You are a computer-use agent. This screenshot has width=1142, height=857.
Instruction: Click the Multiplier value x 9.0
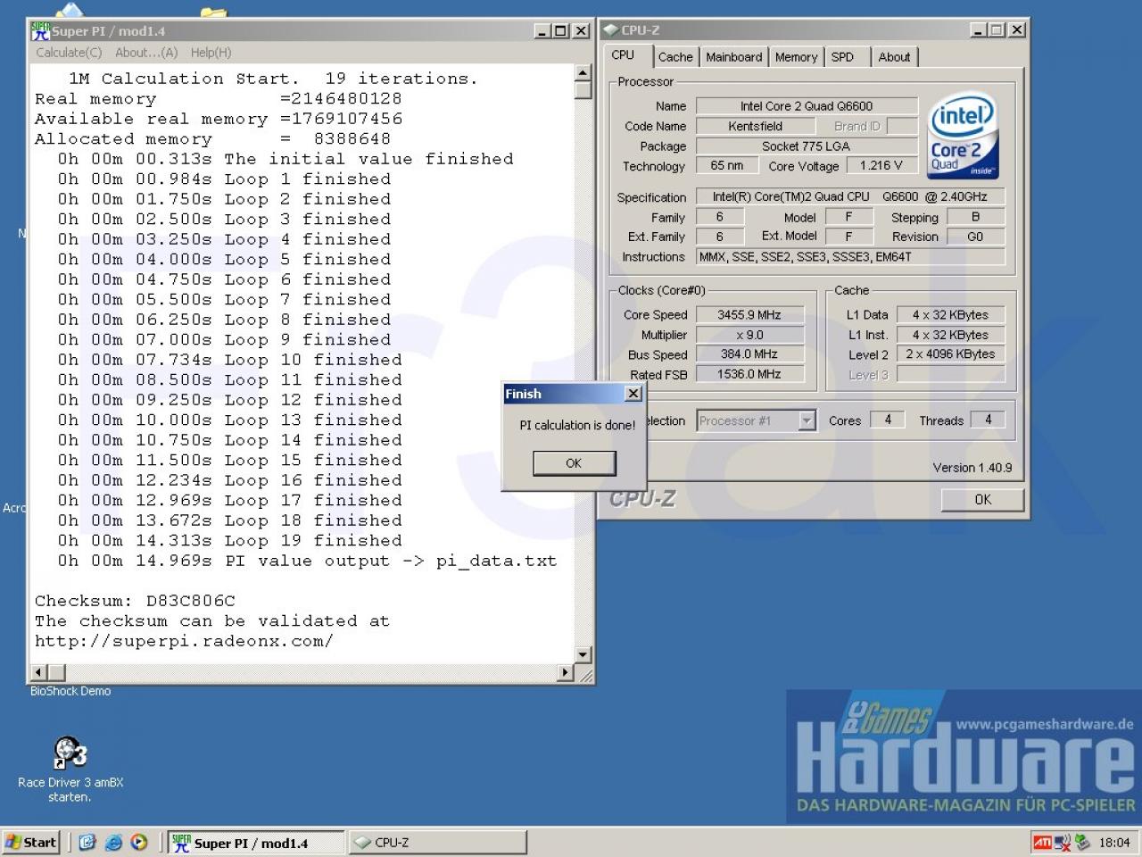[x=749, y=336]
